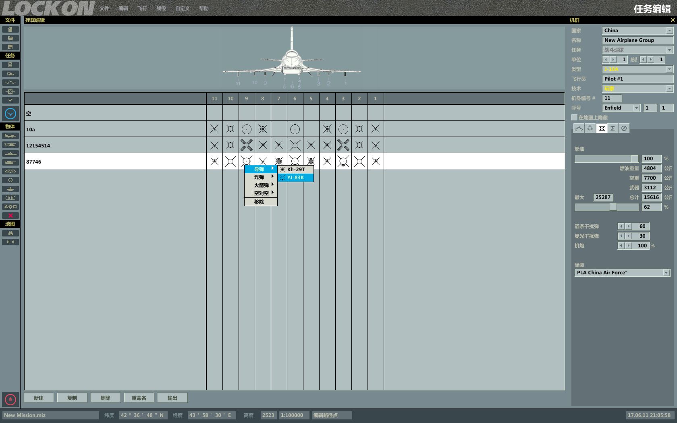
Task: Open the mission goals checkmark icon
Action: 10,100
